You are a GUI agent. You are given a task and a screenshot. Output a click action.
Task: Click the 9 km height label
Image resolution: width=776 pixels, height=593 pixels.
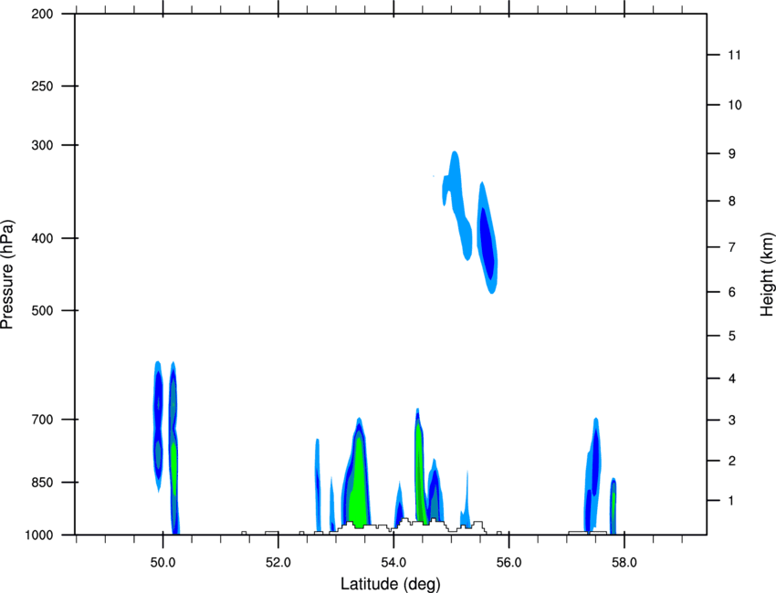coord(732,154)
